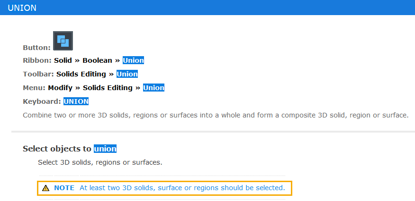This screenshot has height=201, width=415.
Task: Click the note text about selecting two solids
Action: [x=182, y=188]
